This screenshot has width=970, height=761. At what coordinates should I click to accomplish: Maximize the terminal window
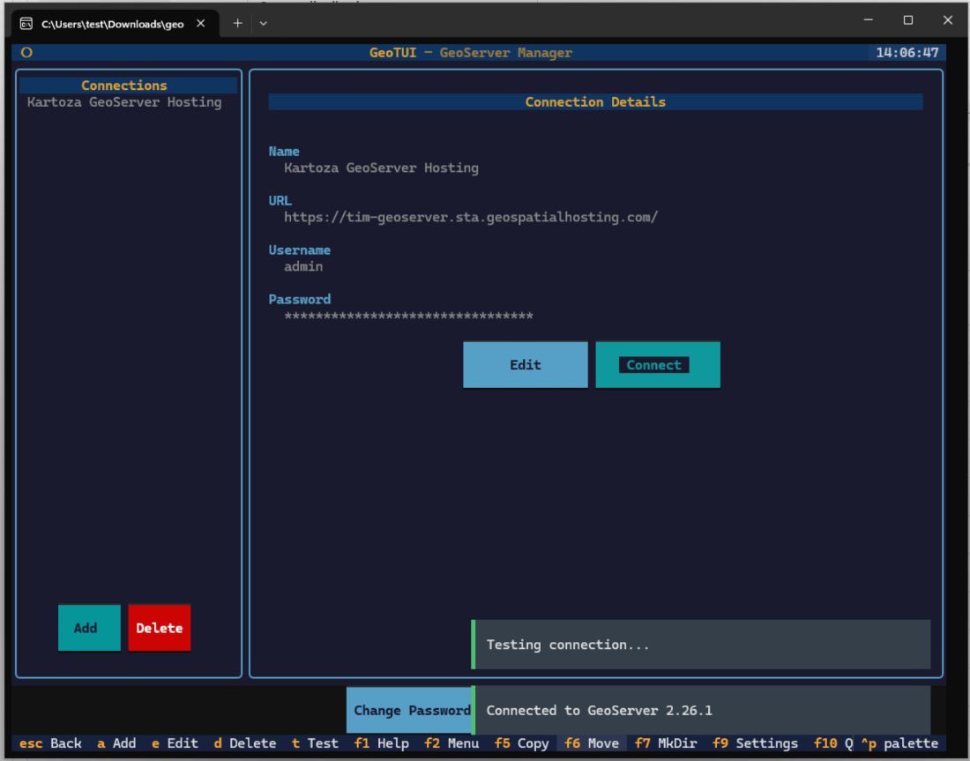click(908, 19)
